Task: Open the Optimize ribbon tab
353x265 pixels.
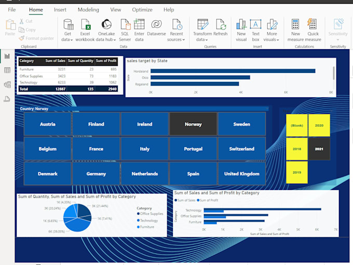Action: [142, 10]
